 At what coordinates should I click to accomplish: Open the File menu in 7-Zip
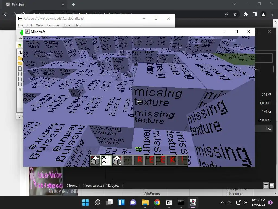(x=21, y=25)
